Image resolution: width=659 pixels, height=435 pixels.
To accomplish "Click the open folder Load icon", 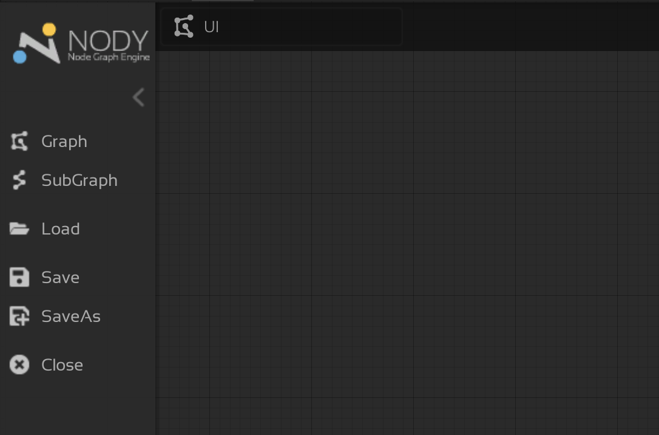I will [19, 229].
